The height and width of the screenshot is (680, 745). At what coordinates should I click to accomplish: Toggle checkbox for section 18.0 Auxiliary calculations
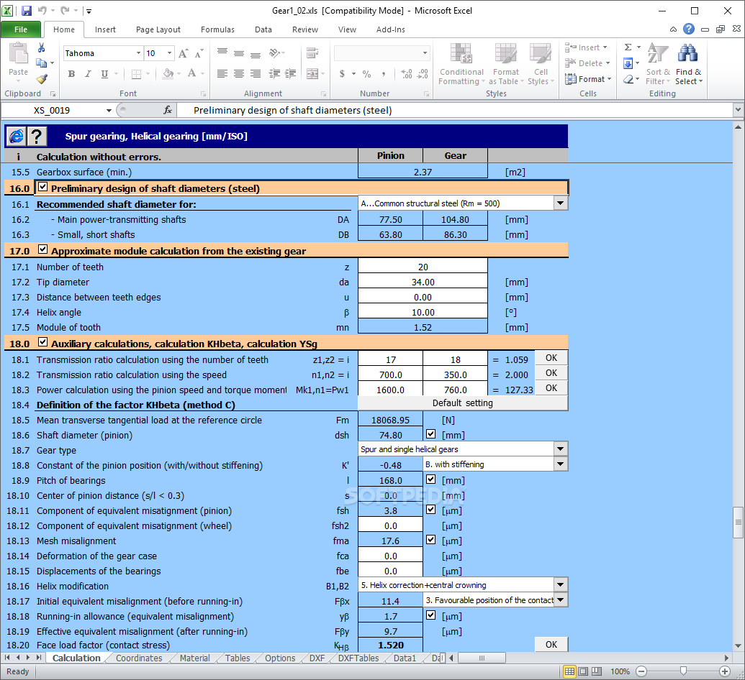pos(42,341)
